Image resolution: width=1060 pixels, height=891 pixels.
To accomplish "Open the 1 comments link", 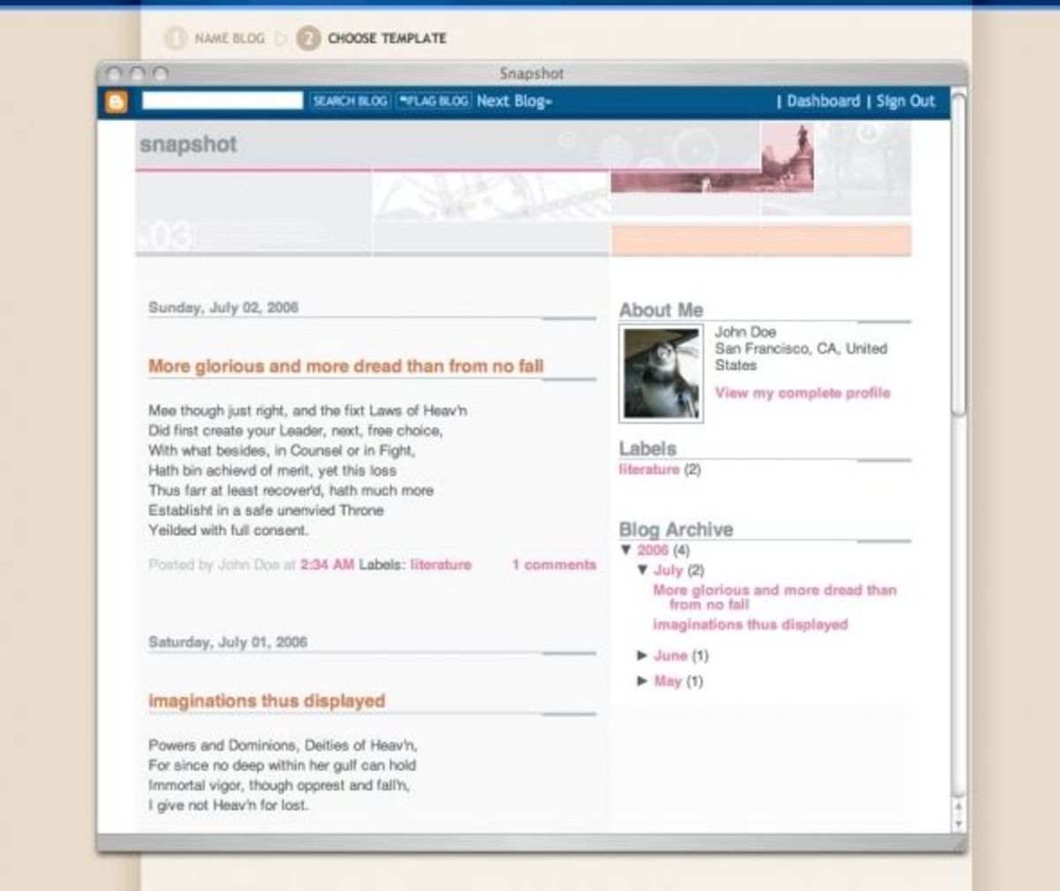I will tap(555, 564).
